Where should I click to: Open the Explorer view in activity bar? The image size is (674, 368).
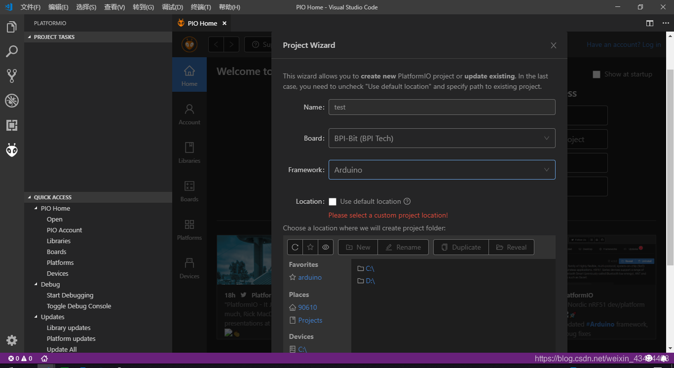point(12,27)
